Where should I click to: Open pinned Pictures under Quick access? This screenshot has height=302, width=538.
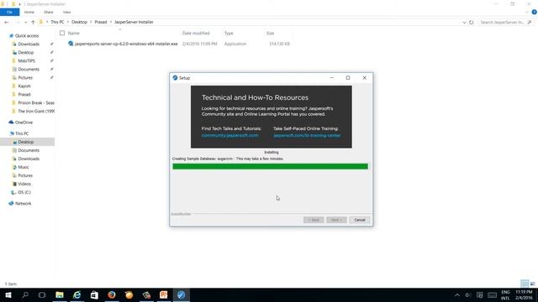pos(25,78)
